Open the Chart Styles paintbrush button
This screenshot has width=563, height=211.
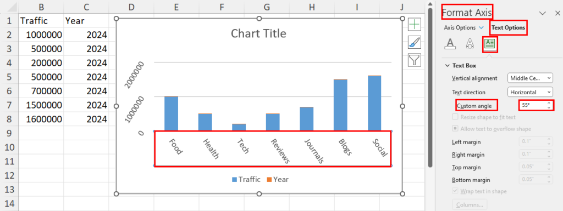pos(415,42)
